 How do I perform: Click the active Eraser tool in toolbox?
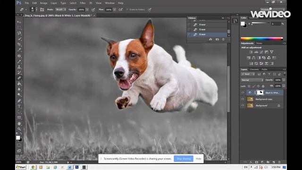click(19, 78)
